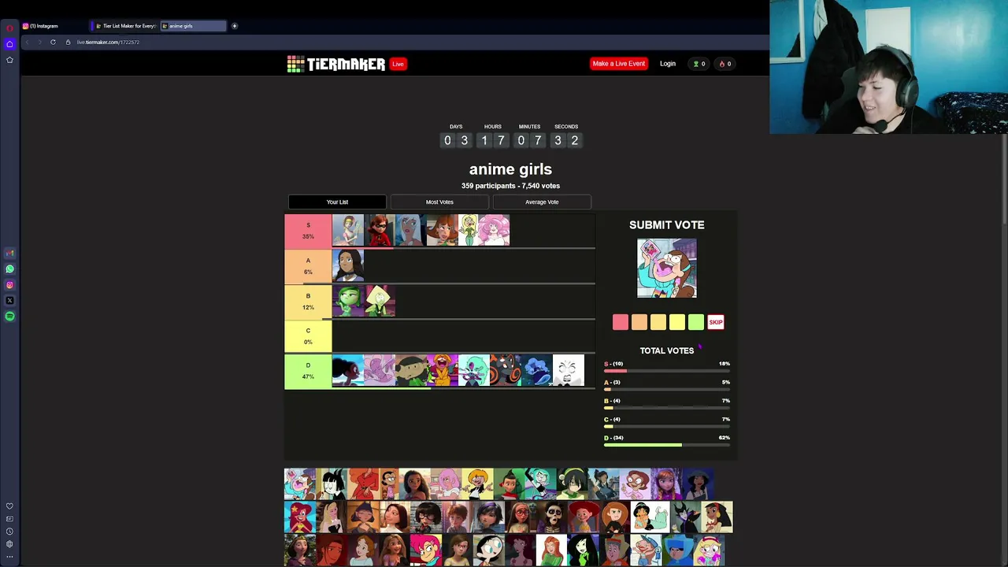
Task: Click Make a Live Event button
Action: [x=618, y=64]
